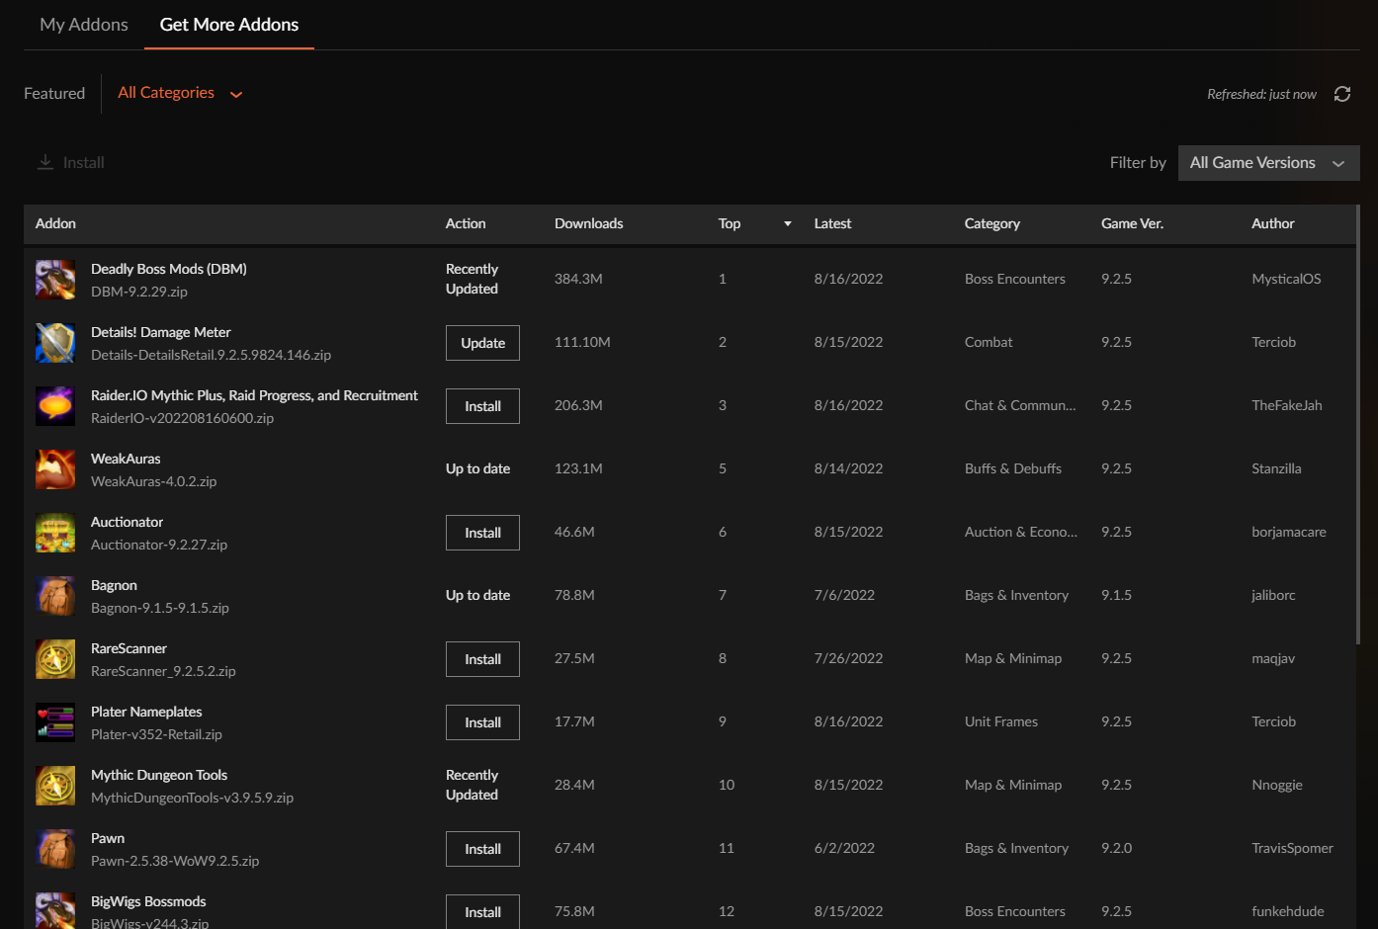This screenshot has height=929, width=1378.
Task: Install the Raider.IO addon
Action: pos(482,405)
